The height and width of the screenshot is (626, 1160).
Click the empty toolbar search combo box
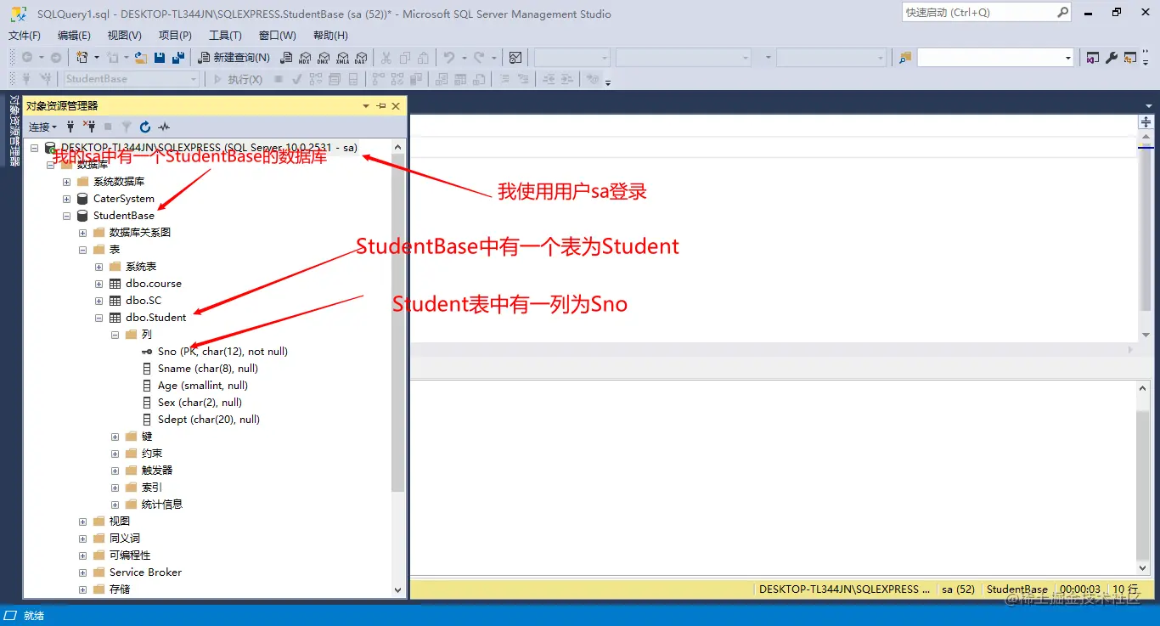(x=995, y=58)
